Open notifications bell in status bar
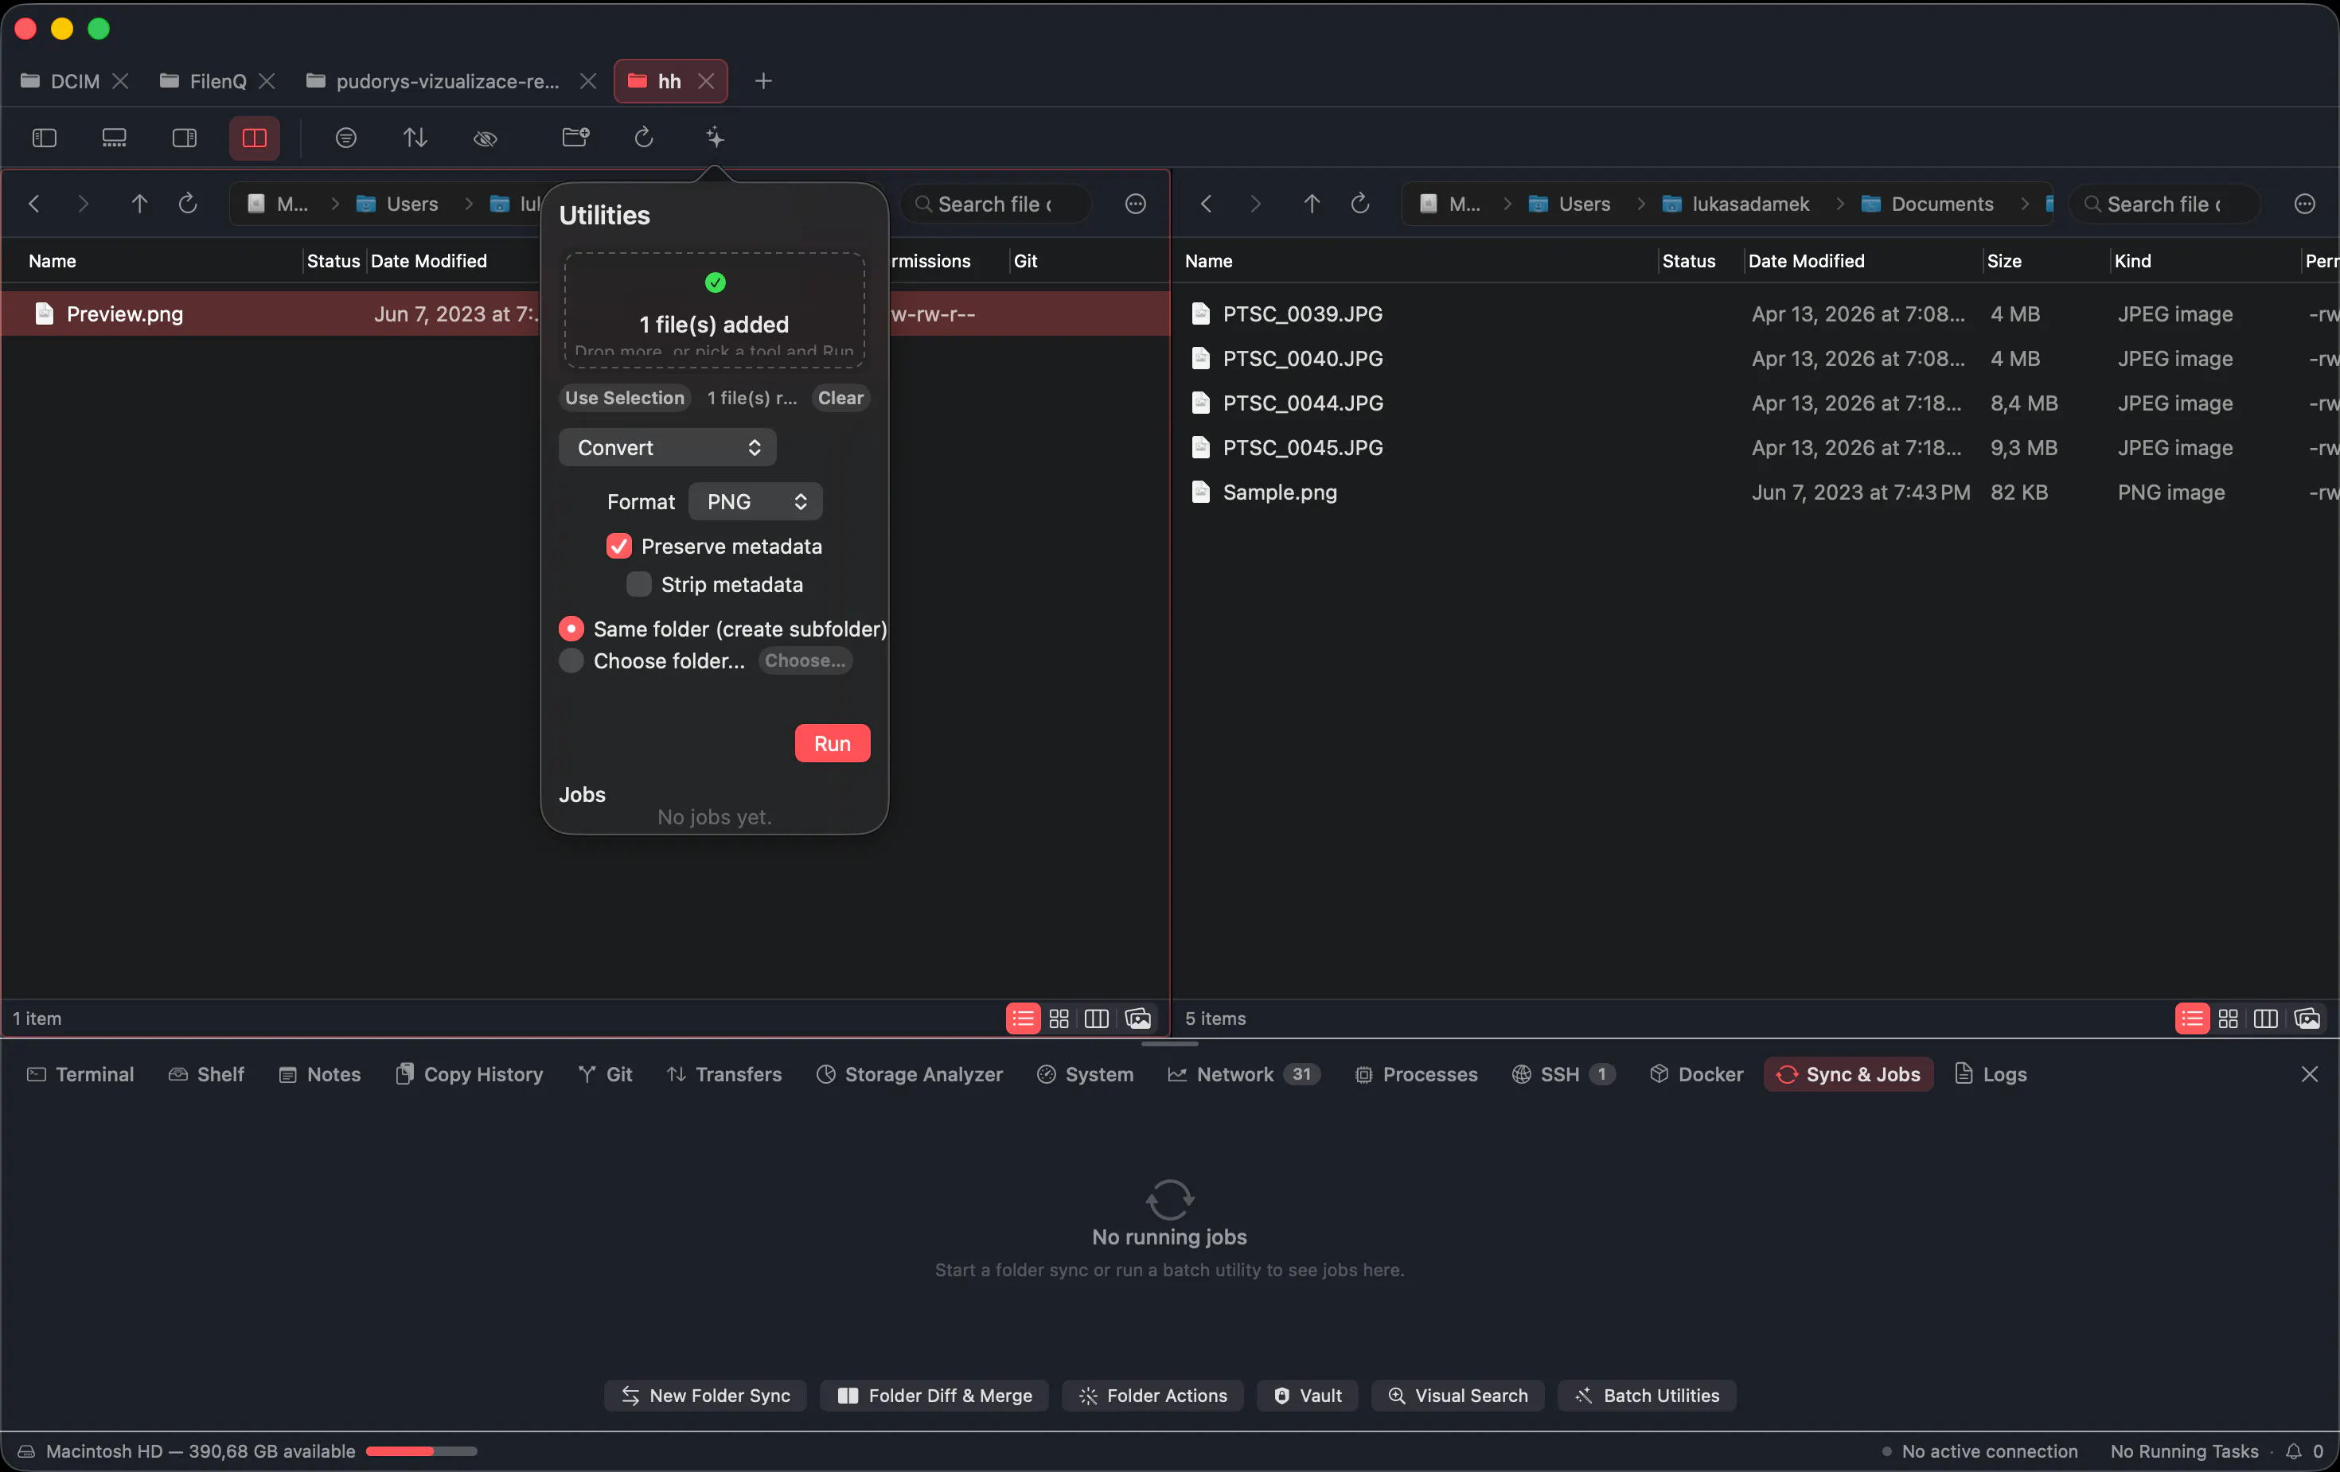This screenshot has width=2340, height=1472. click(x=2295, y=1451)
